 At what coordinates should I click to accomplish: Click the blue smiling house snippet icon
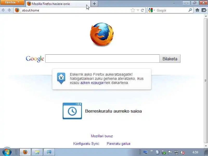61,78
